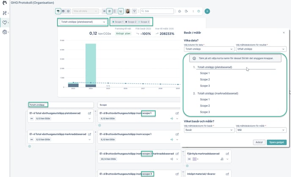Toggle Scope 3 legend series in chart
This screenshot has height=177, width=291.
[144, 22]
